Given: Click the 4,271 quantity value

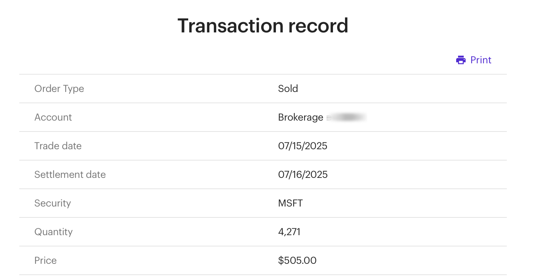Looking at the screenshot, I should [289, 232].
